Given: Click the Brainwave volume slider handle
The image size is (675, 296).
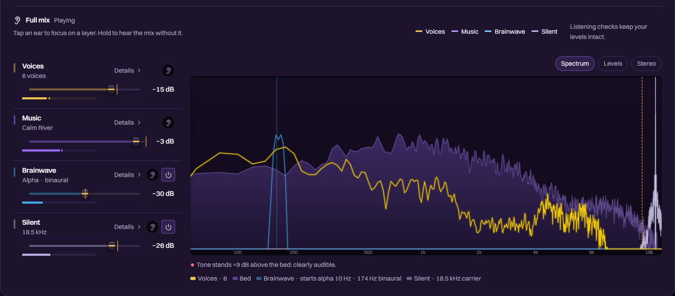Looking at the screenshot, I should [x=85, y=193].
